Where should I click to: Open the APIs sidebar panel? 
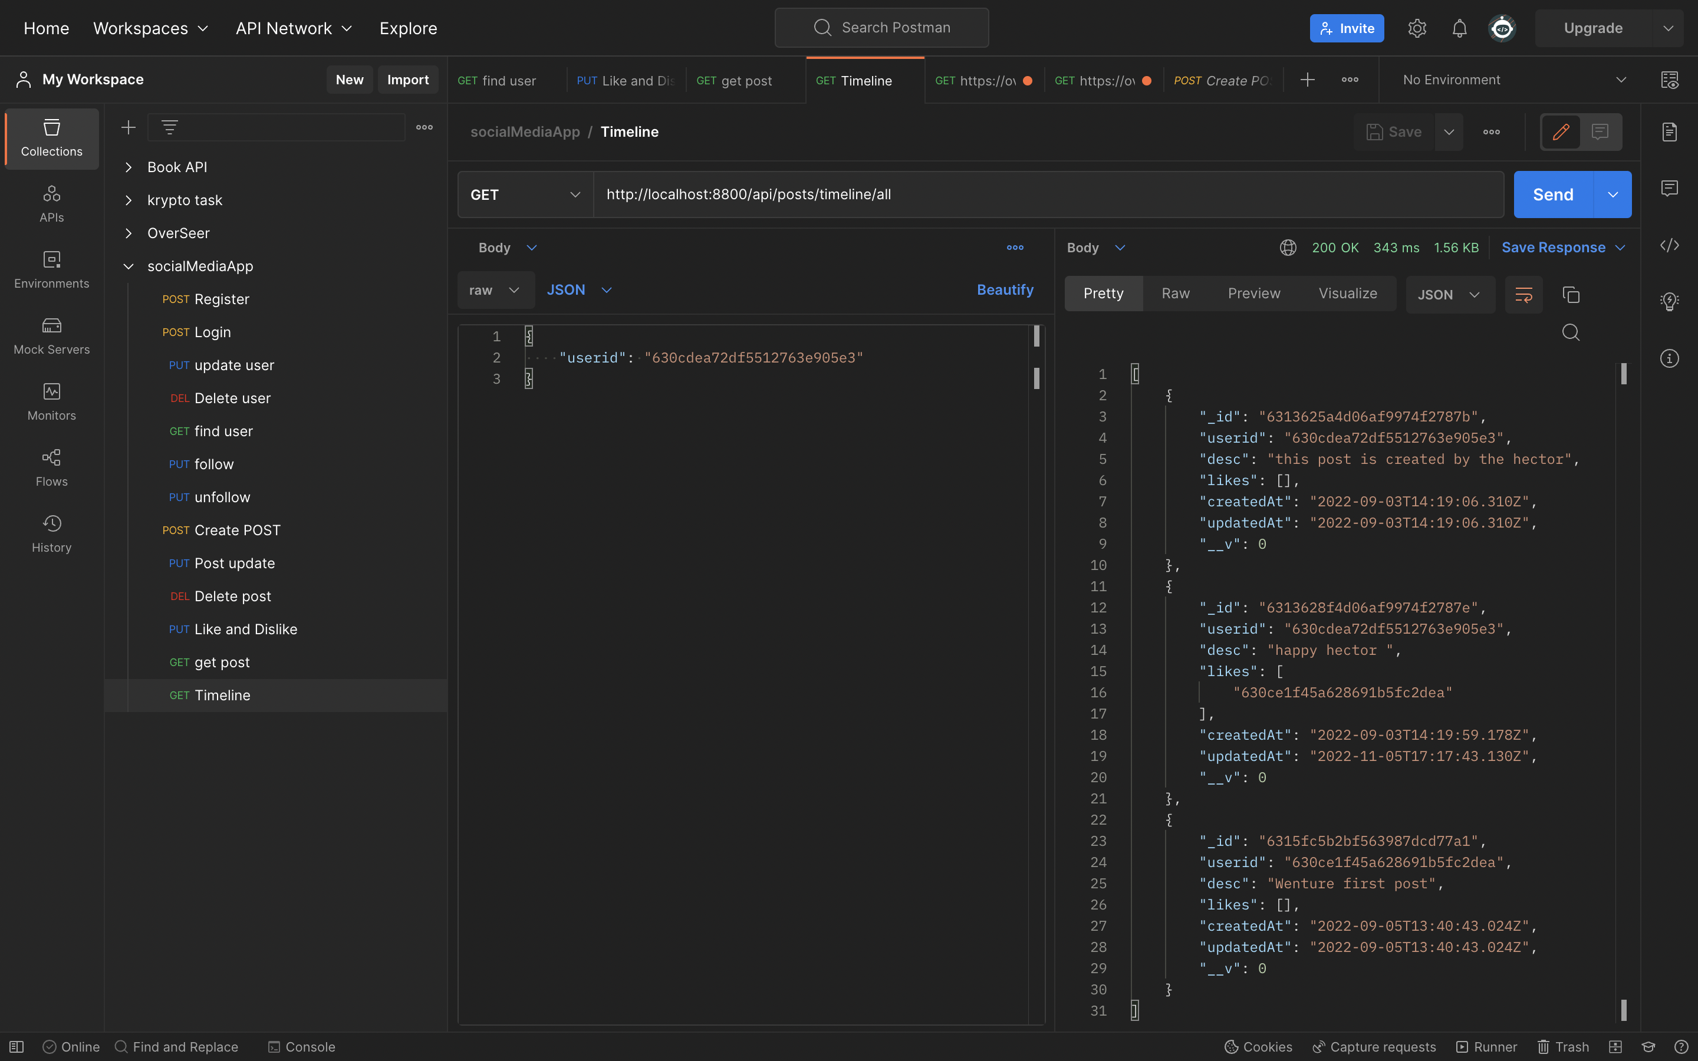(x=51, y=203)
